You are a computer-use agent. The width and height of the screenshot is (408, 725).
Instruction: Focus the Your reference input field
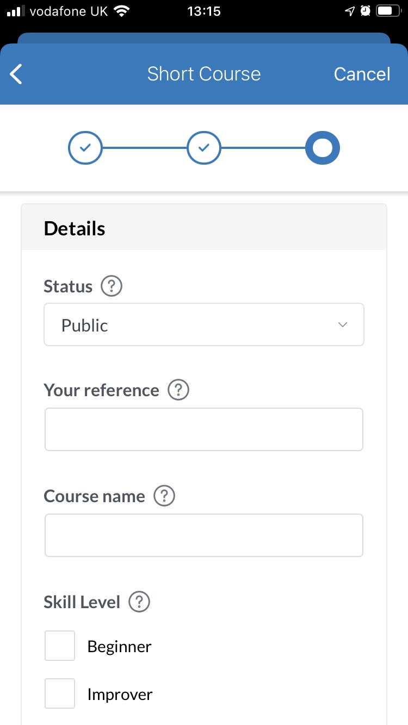click(203, 429)
